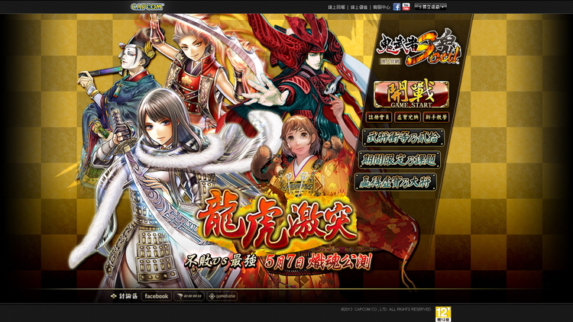Screen dimensions: 573x322
Task: Click the 虛寶兌換 redeem button
Action: tap(406, 118)
